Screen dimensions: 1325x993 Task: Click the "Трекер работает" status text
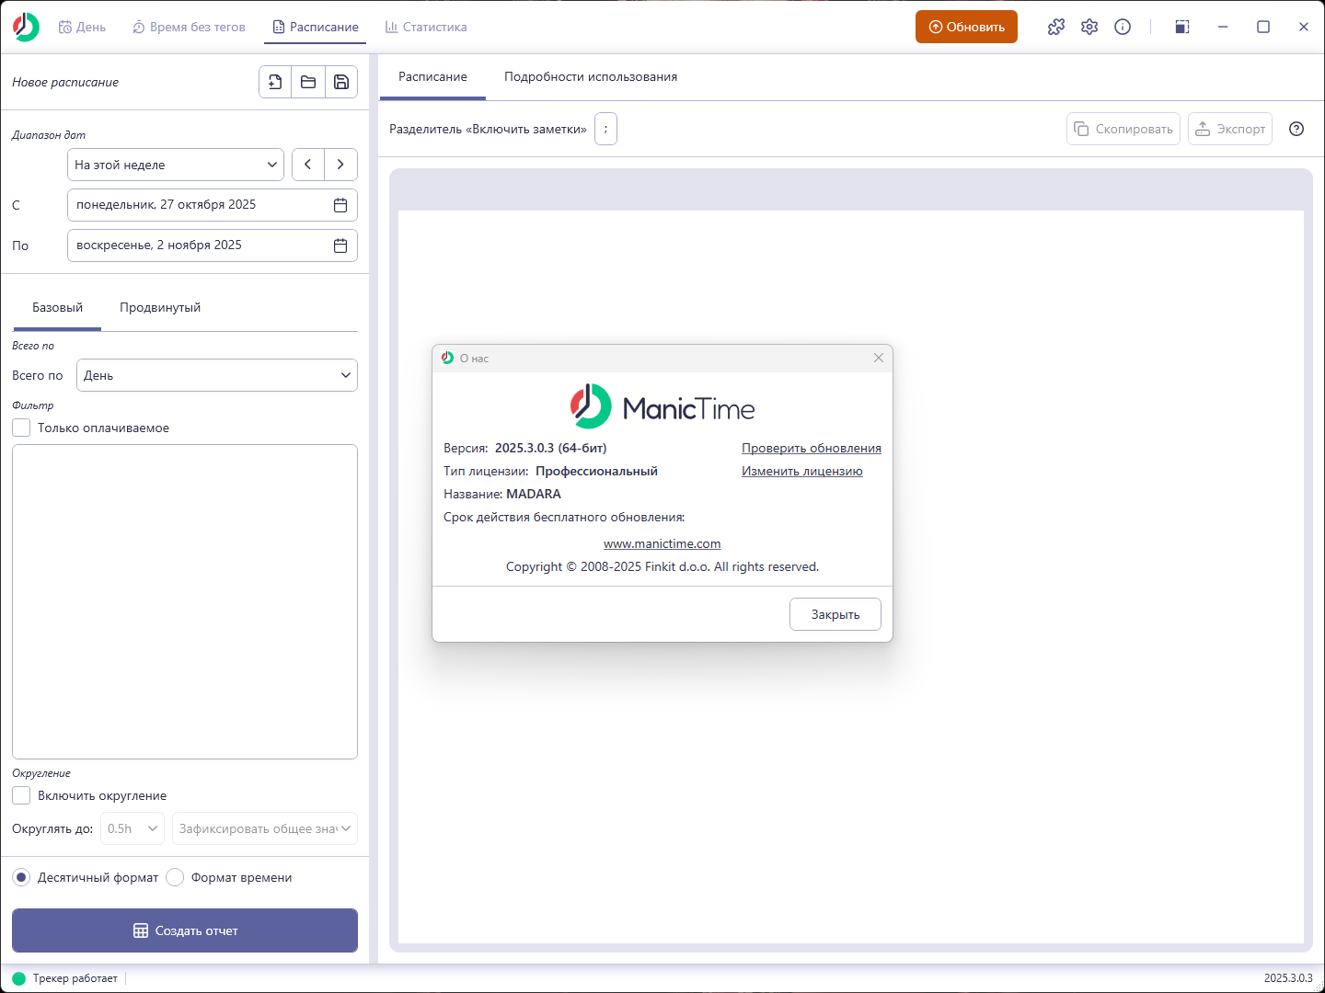[75, 978]
